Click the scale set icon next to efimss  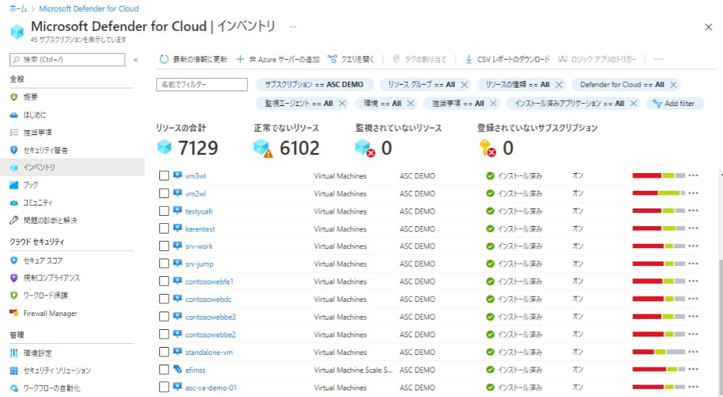178,369
